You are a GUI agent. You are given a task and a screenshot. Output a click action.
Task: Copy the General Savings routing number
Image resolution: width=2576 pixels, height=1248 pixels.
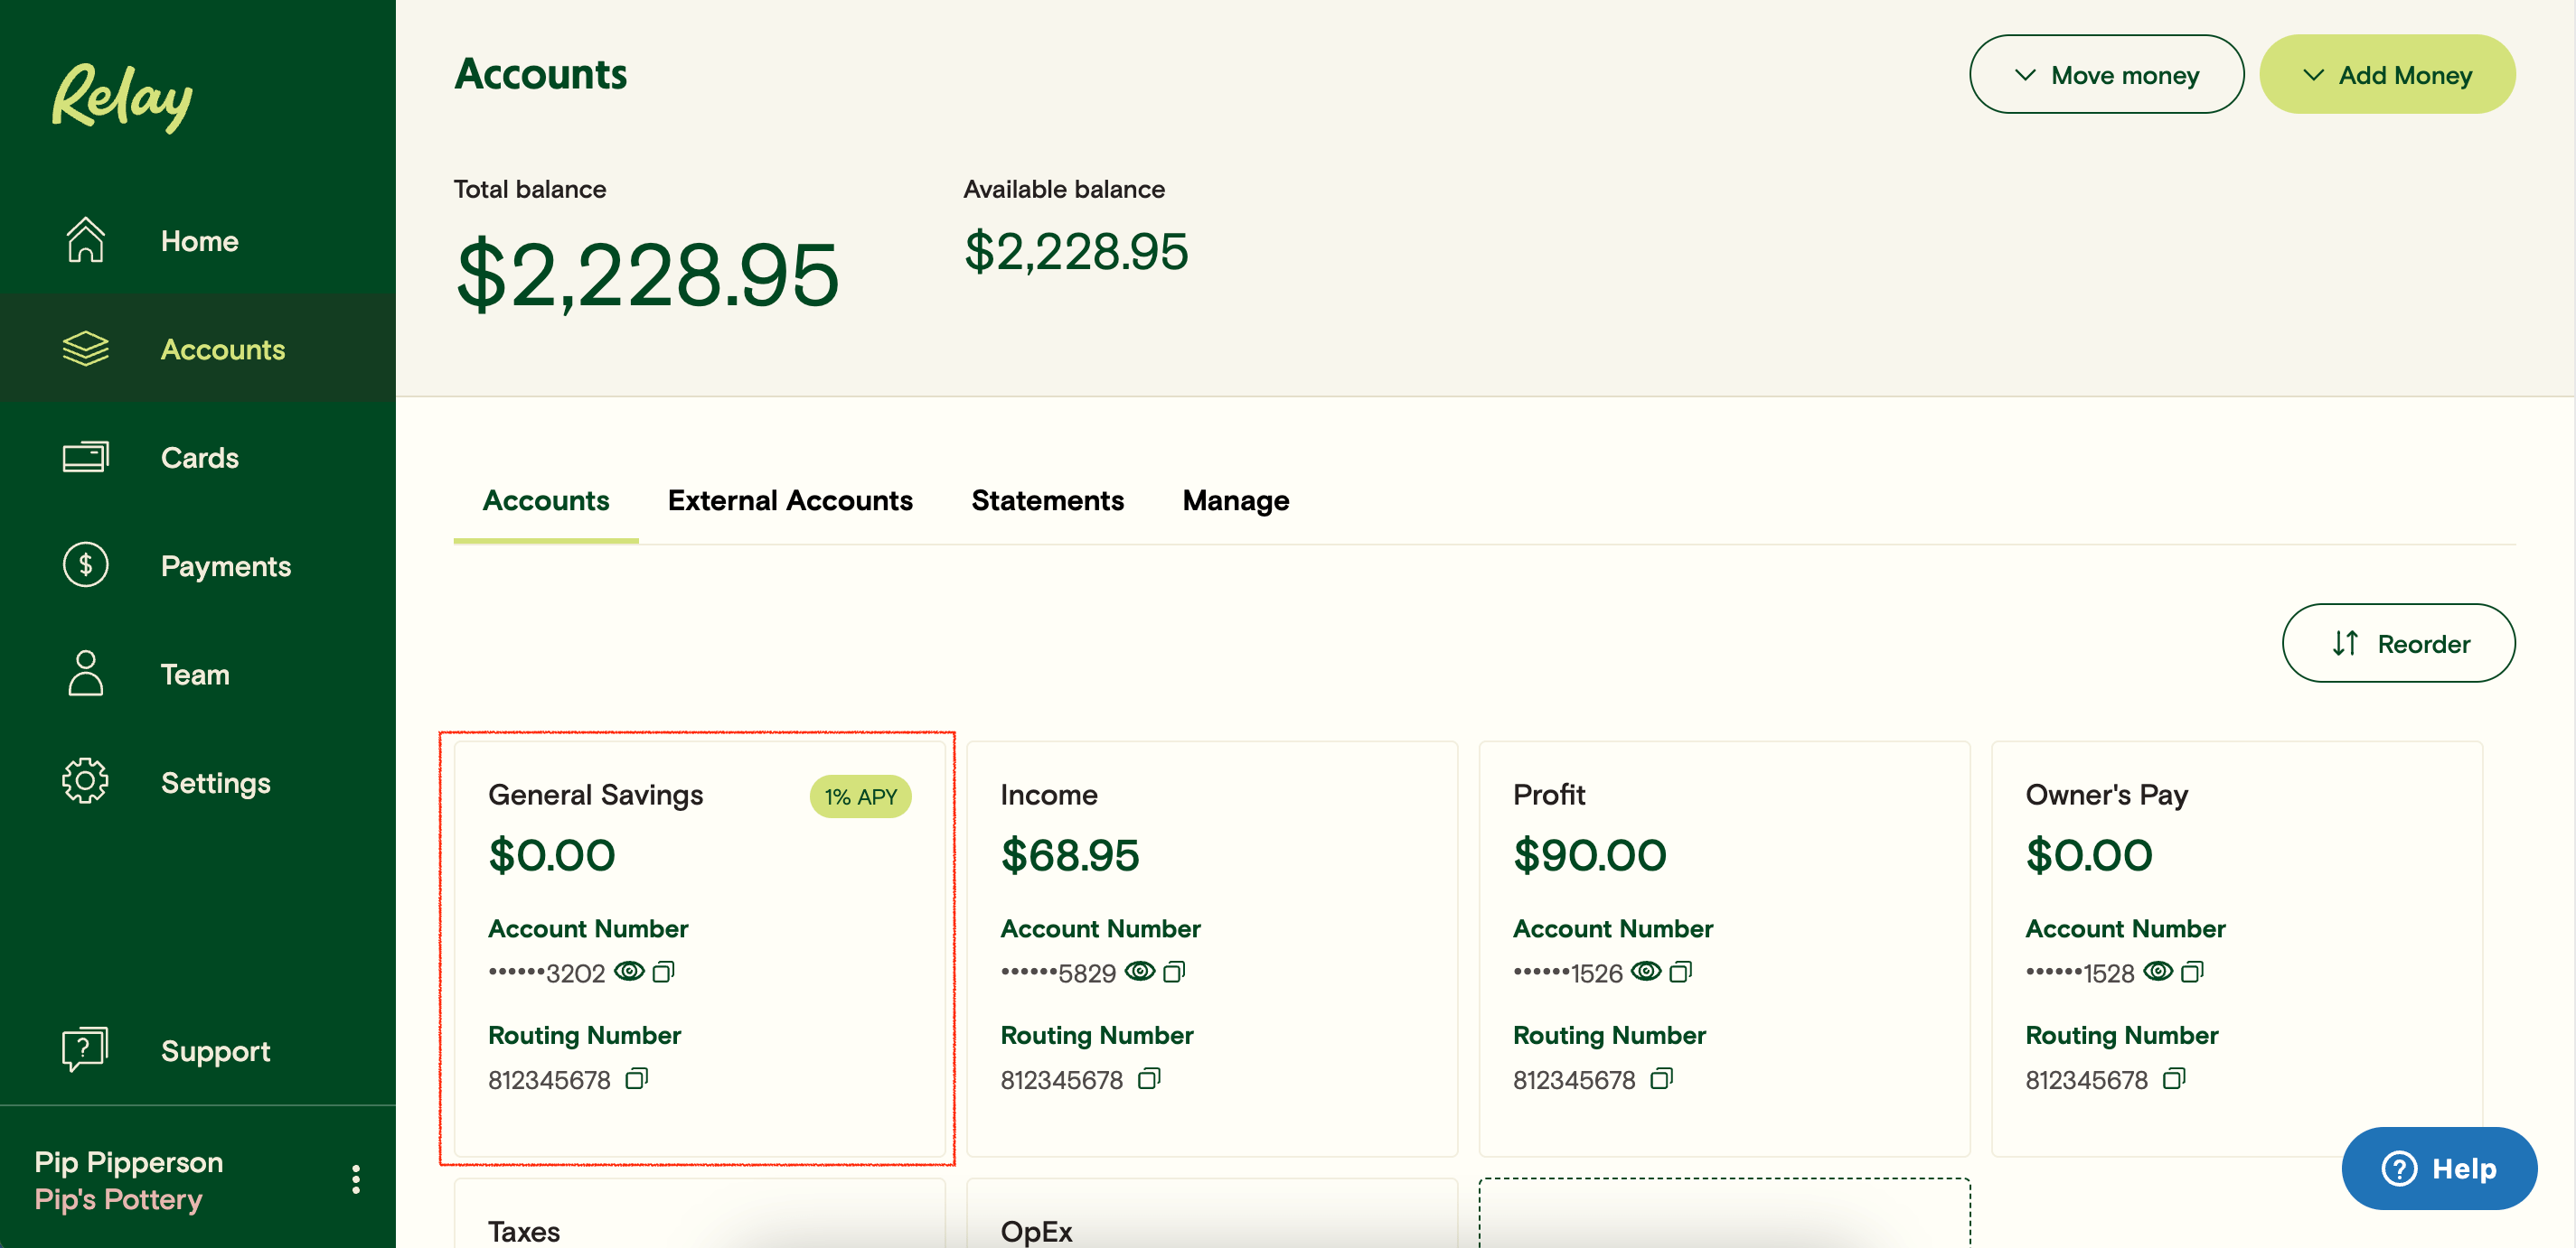pyautogui.click(x=638, y=1079)
